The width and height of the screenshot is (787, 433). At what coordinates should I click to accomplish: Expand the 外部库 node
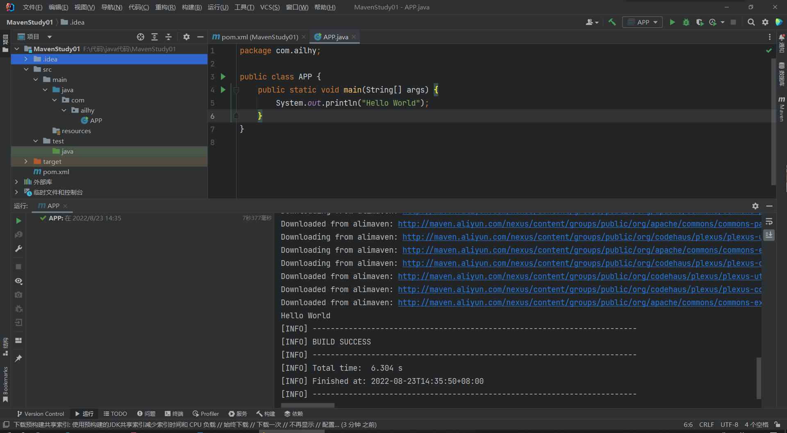pyautogui.click(x=16, y=182)
